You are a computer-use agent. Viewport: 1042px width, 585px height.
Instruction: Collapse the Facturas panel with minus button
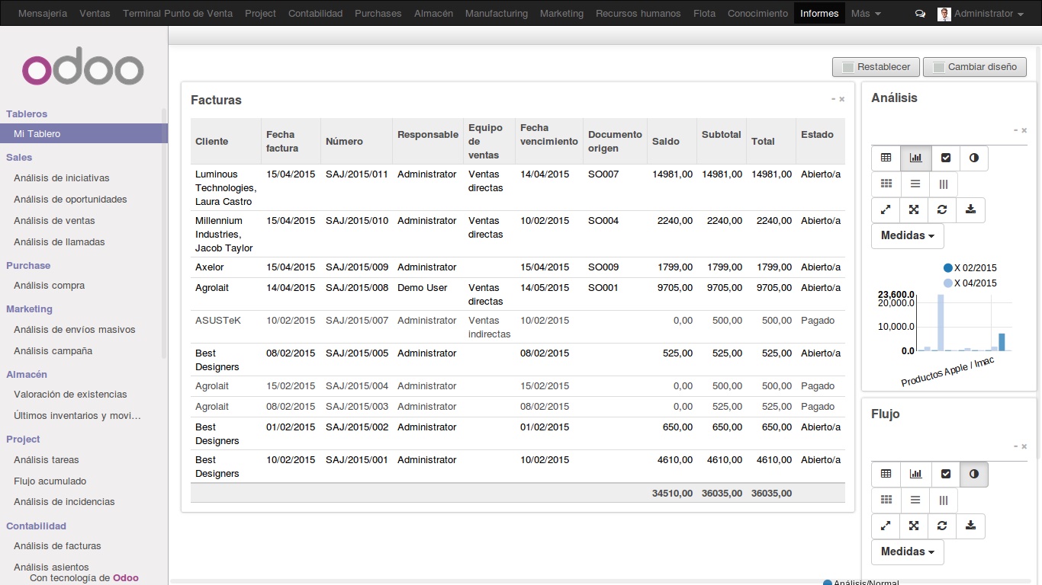pyautogui.click(x=834, y=99)
